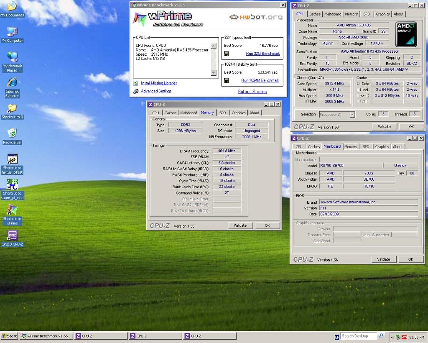Image resolution: width=428 pixels, height=343 pixels.
Task: Click Submit Scores link in wPrime
Action: 252,92
